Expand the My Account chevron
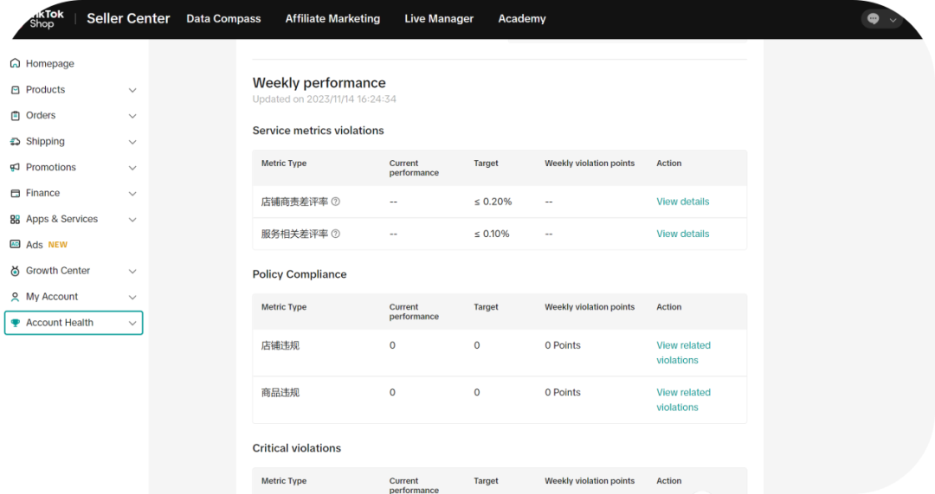This screenshot has height=494, width=935. coord(132,297)
